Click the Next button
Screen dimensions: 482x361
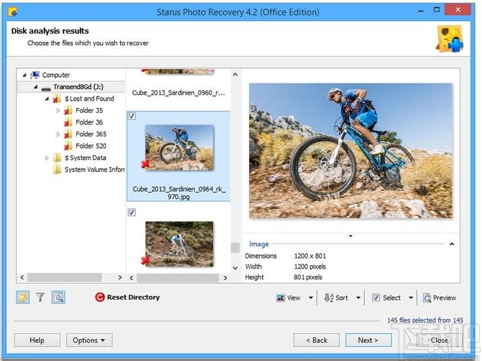pyautogui.click(x=369, y=340)
